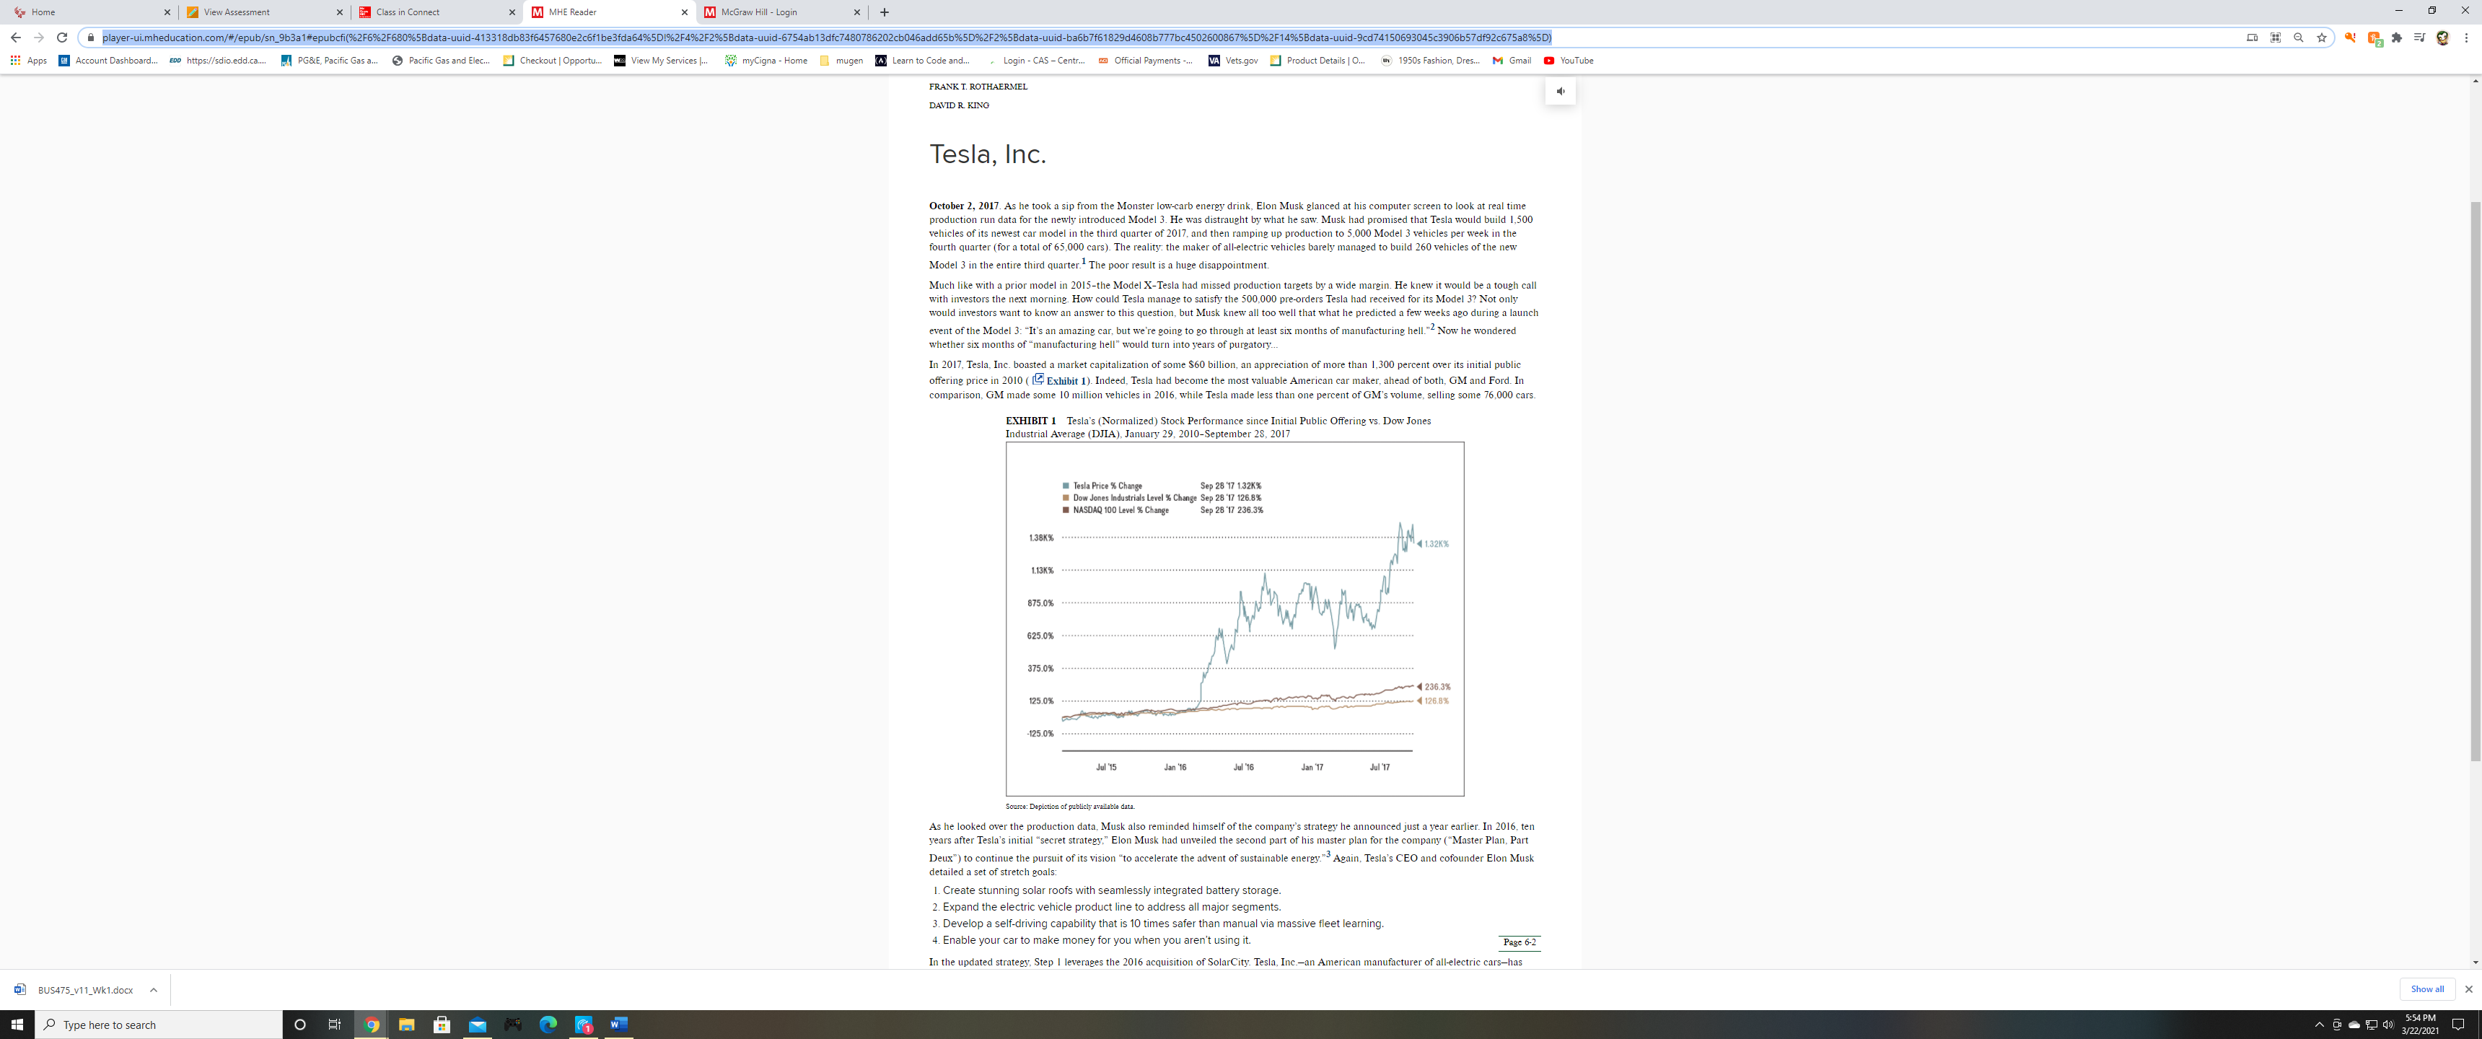Open Task View on the taskbar

click(334, 1025)
